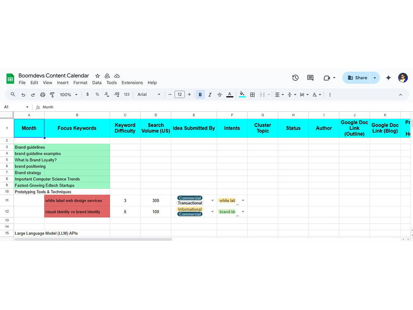Image resolution: width=413 pixels, height=310 pixels.
Task: Open the View menu
Action: click(47, 83)
